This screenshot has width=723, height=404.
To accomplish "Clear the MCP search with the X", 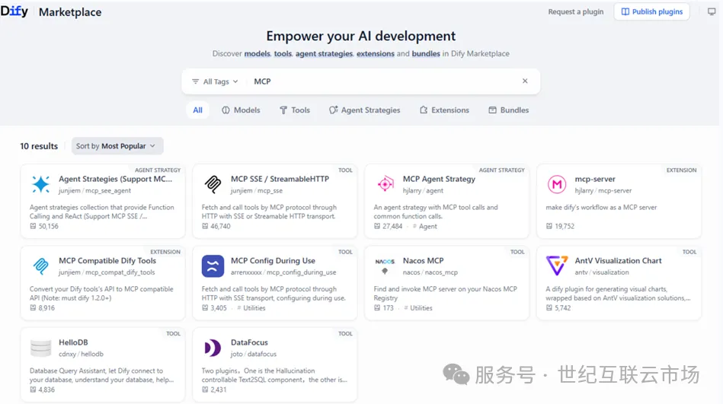I will pyautogui.click(x=525, y=81).
